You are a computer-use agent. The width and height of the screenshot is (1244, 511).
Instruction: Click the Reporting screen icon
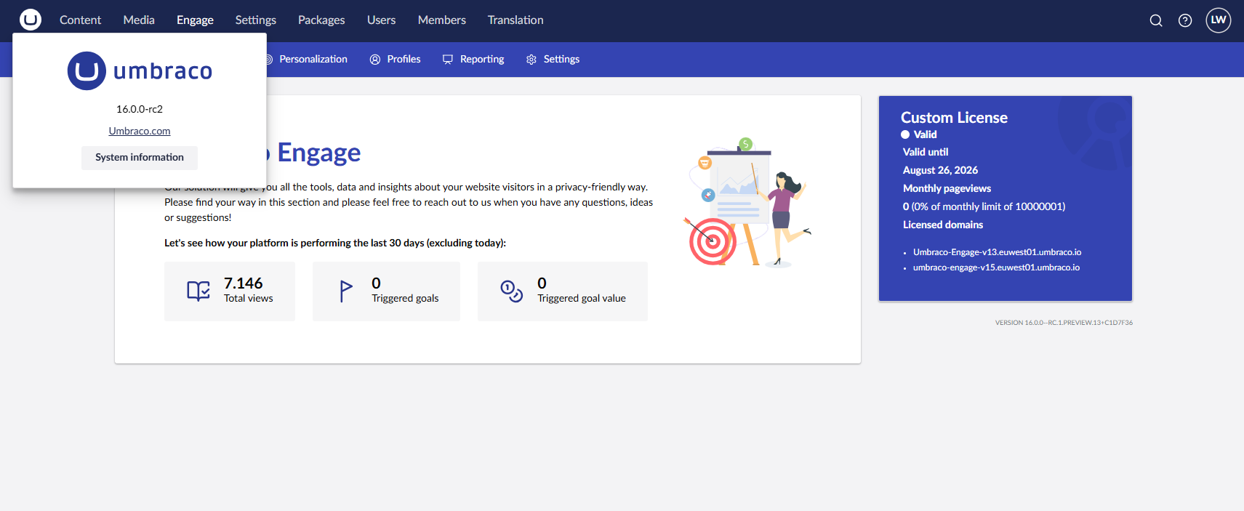pyautogui.click(x=448, y=60)
